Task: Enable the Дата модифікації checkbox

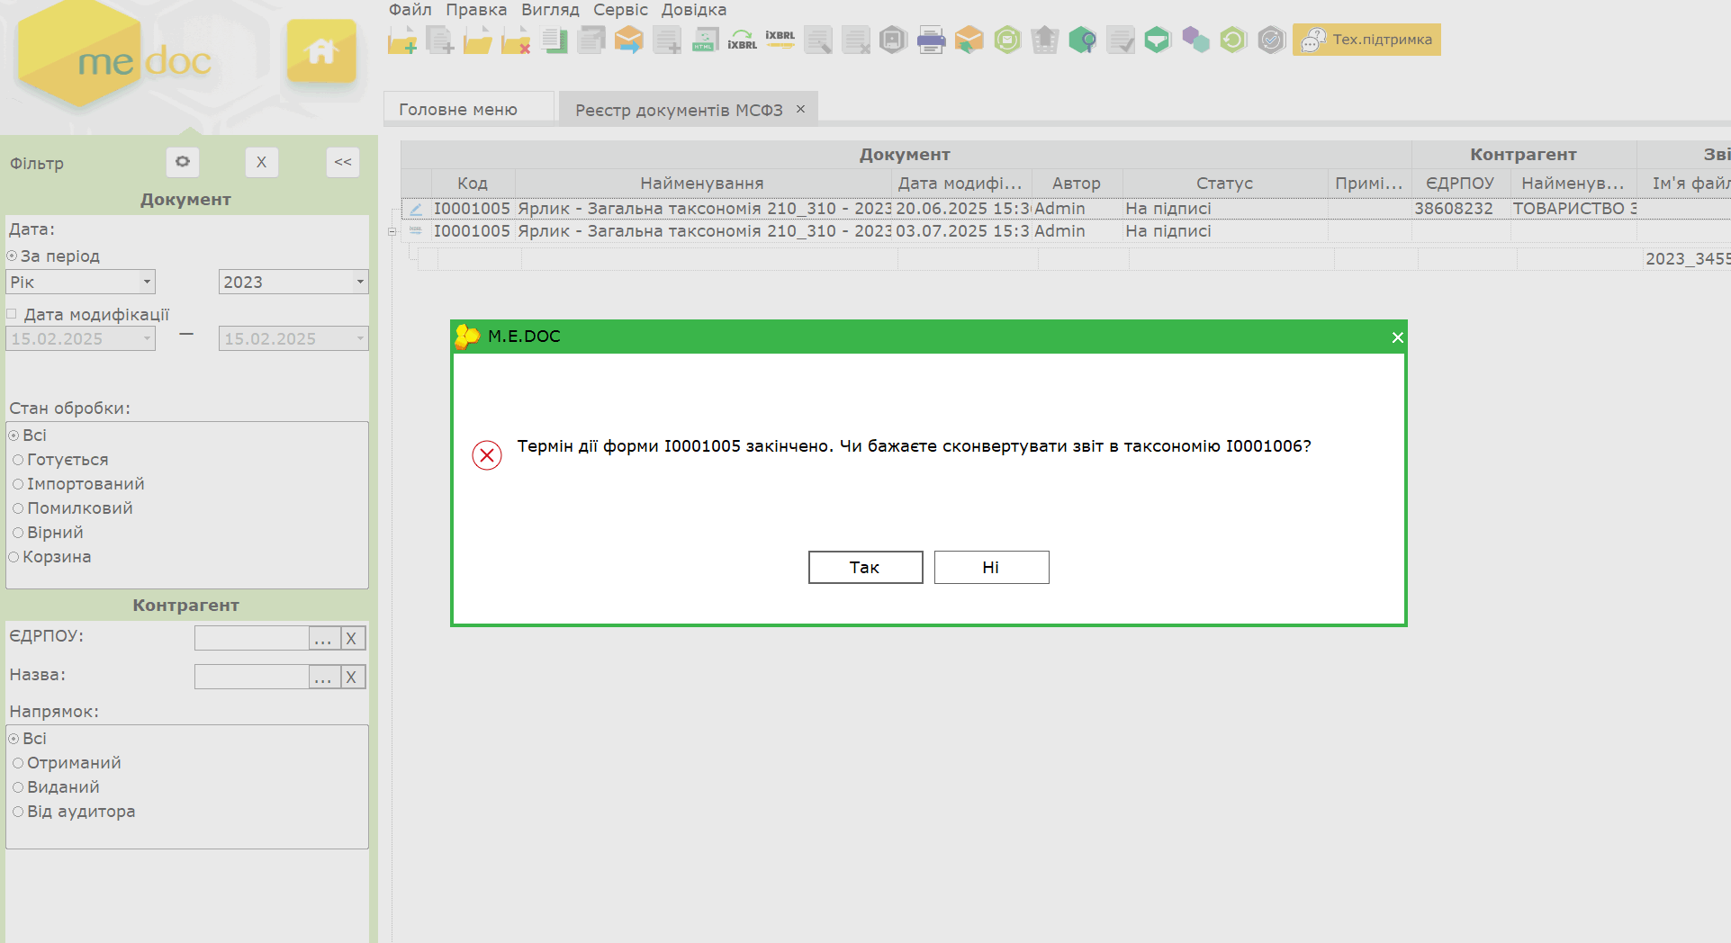Action: (x=13, y=315)
